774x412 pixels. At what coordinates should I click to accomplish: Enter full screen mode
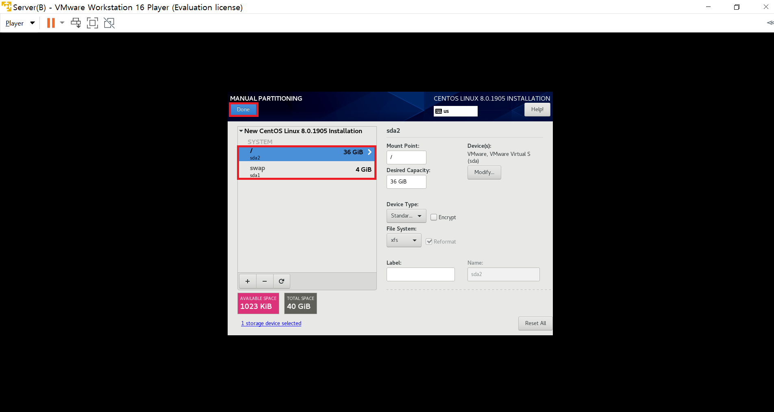pyautogui.click(x=92, y=23)
